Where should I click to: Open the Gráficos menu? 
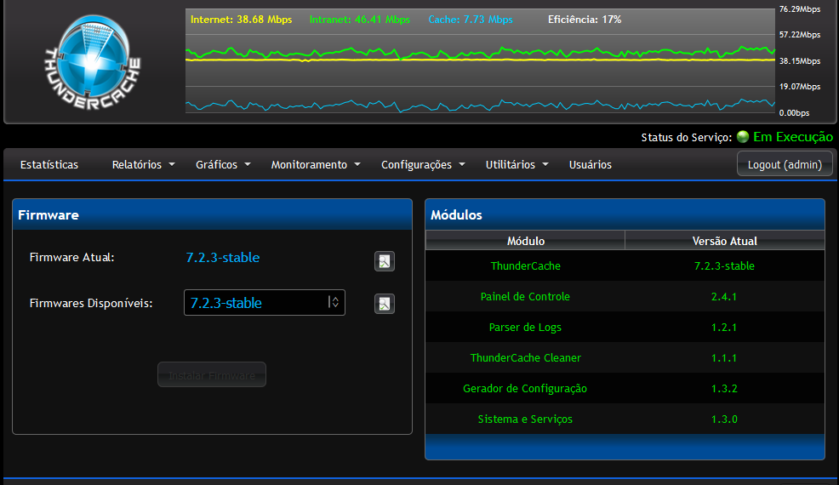coord(223,165)
